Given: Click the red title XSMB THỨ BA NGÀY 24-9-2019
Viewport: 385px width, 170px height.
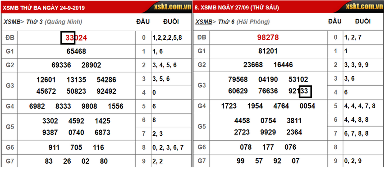Looking at the screenshot, I should 44,8.
